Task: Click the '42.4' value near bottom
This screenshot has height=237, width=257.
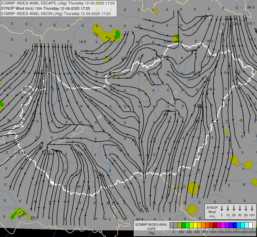Action: coord(140,219)
